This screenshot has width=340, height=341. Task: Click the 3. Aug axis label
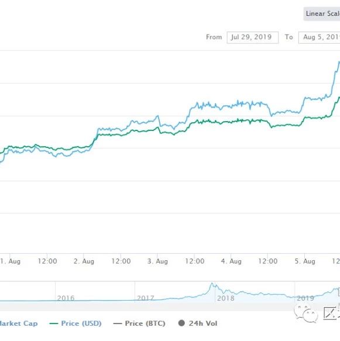tap(157, 261)
